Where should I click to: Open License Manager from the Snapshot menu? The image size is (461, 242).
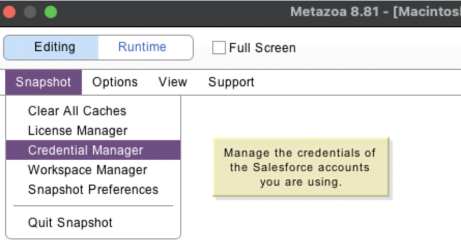pos(77,131)
